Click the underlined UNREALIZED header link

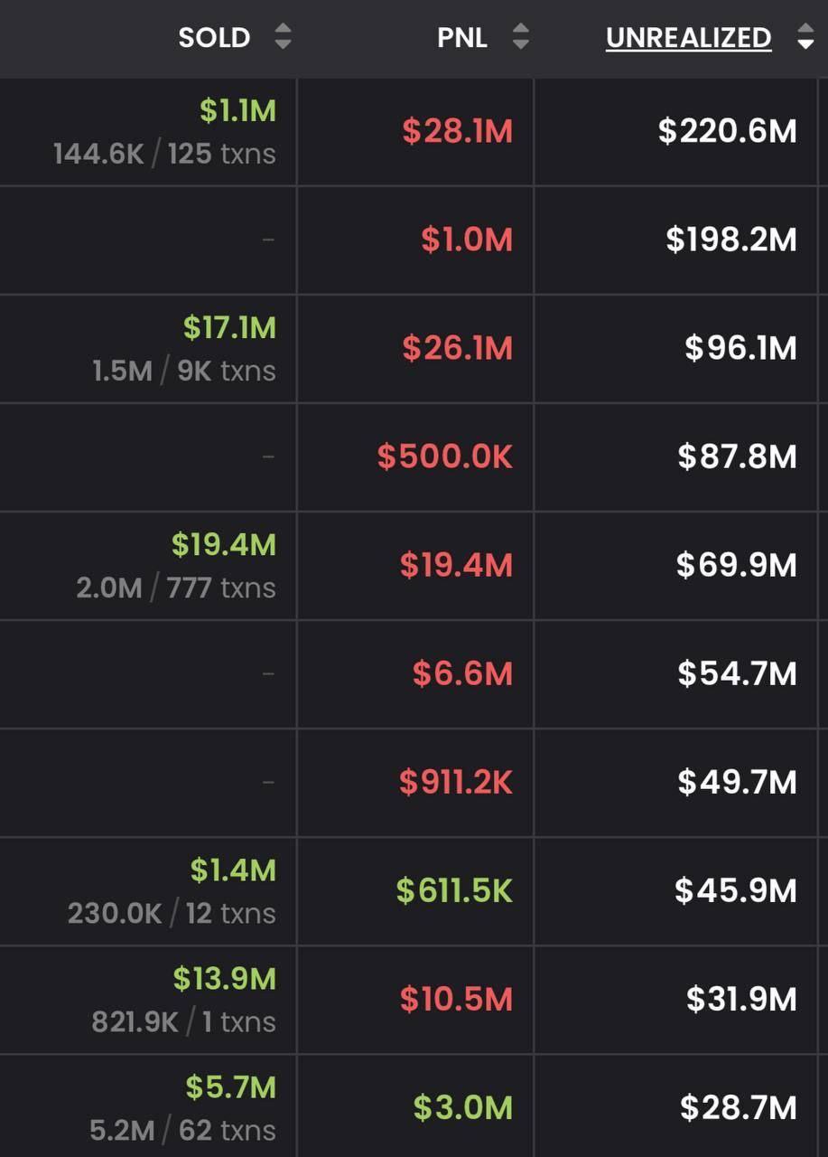tap(688, 38)
